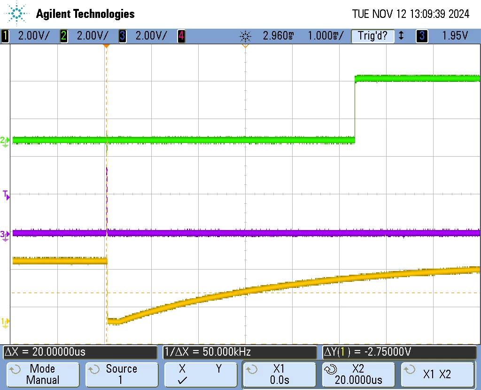Click the Trig'd? status indicator

[x=372, y=36]
